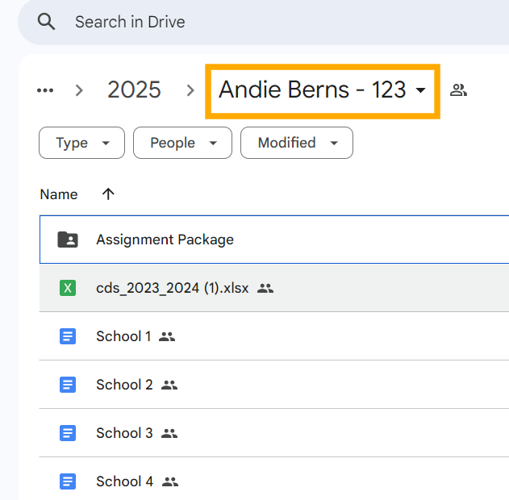Click shared icon next to School 2
Screen dimensions: 509x500
[x=169, y=385]
